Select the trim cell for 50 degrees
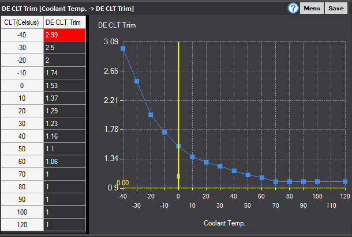The height and width of the screenshot is (237, 352). tap(65, 149)
